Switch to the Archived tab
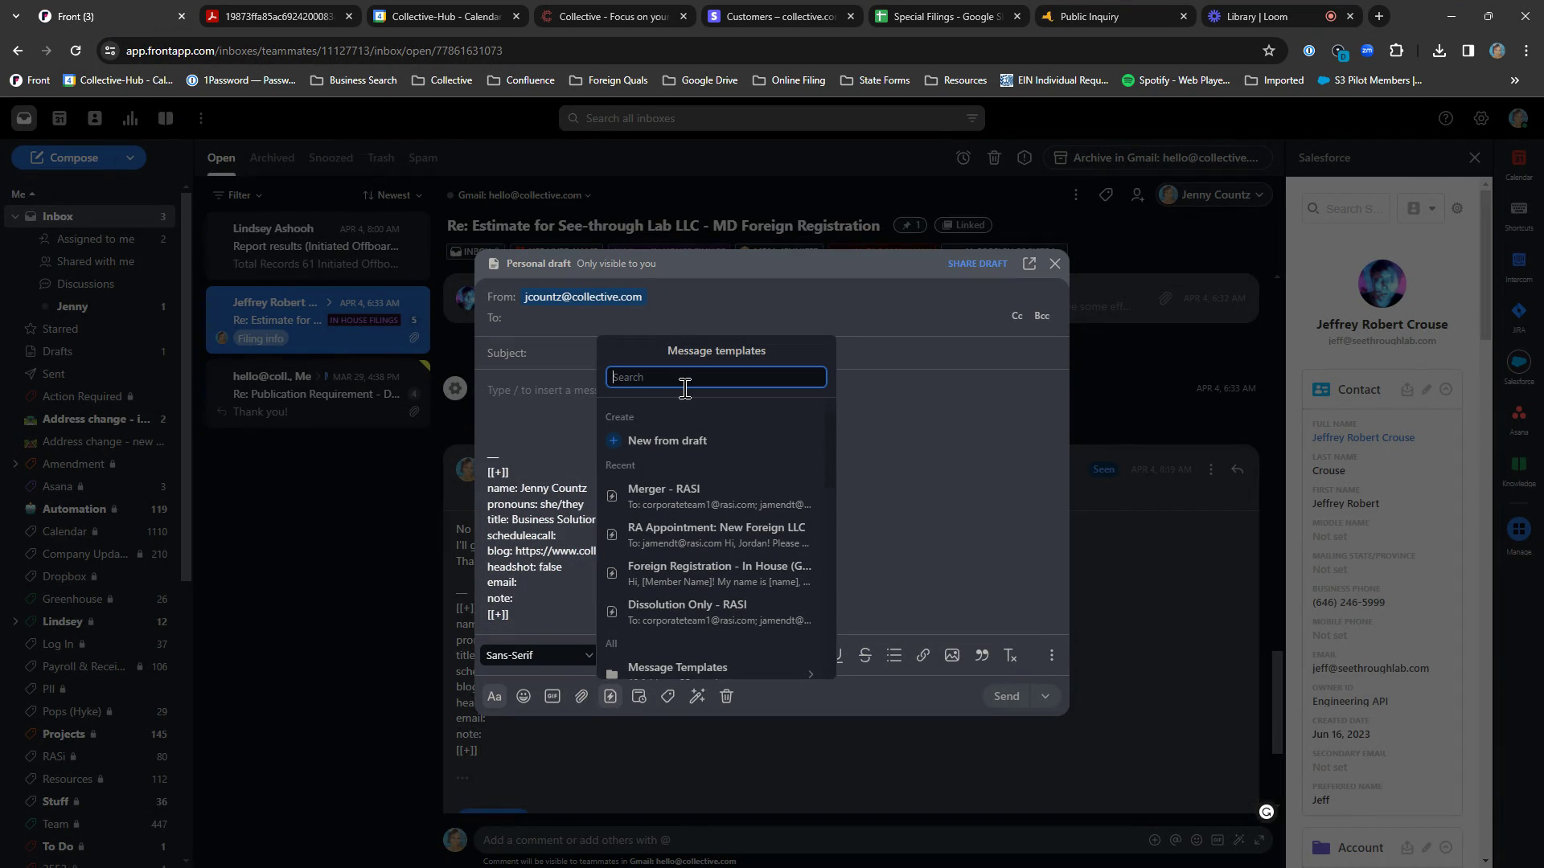Screen dimensions: 1544x868 [x=272, y=158]
